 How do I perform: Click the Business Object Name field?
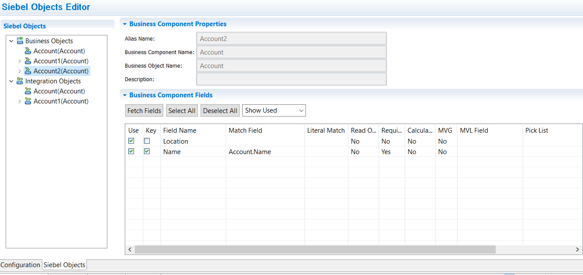click(x=291, y=66)
